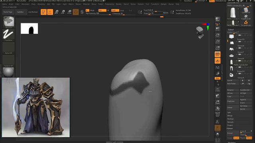Click the Frame icon on right shelf
The width and height of the screenshot is (255, 143).
click(x=218, y=89)
